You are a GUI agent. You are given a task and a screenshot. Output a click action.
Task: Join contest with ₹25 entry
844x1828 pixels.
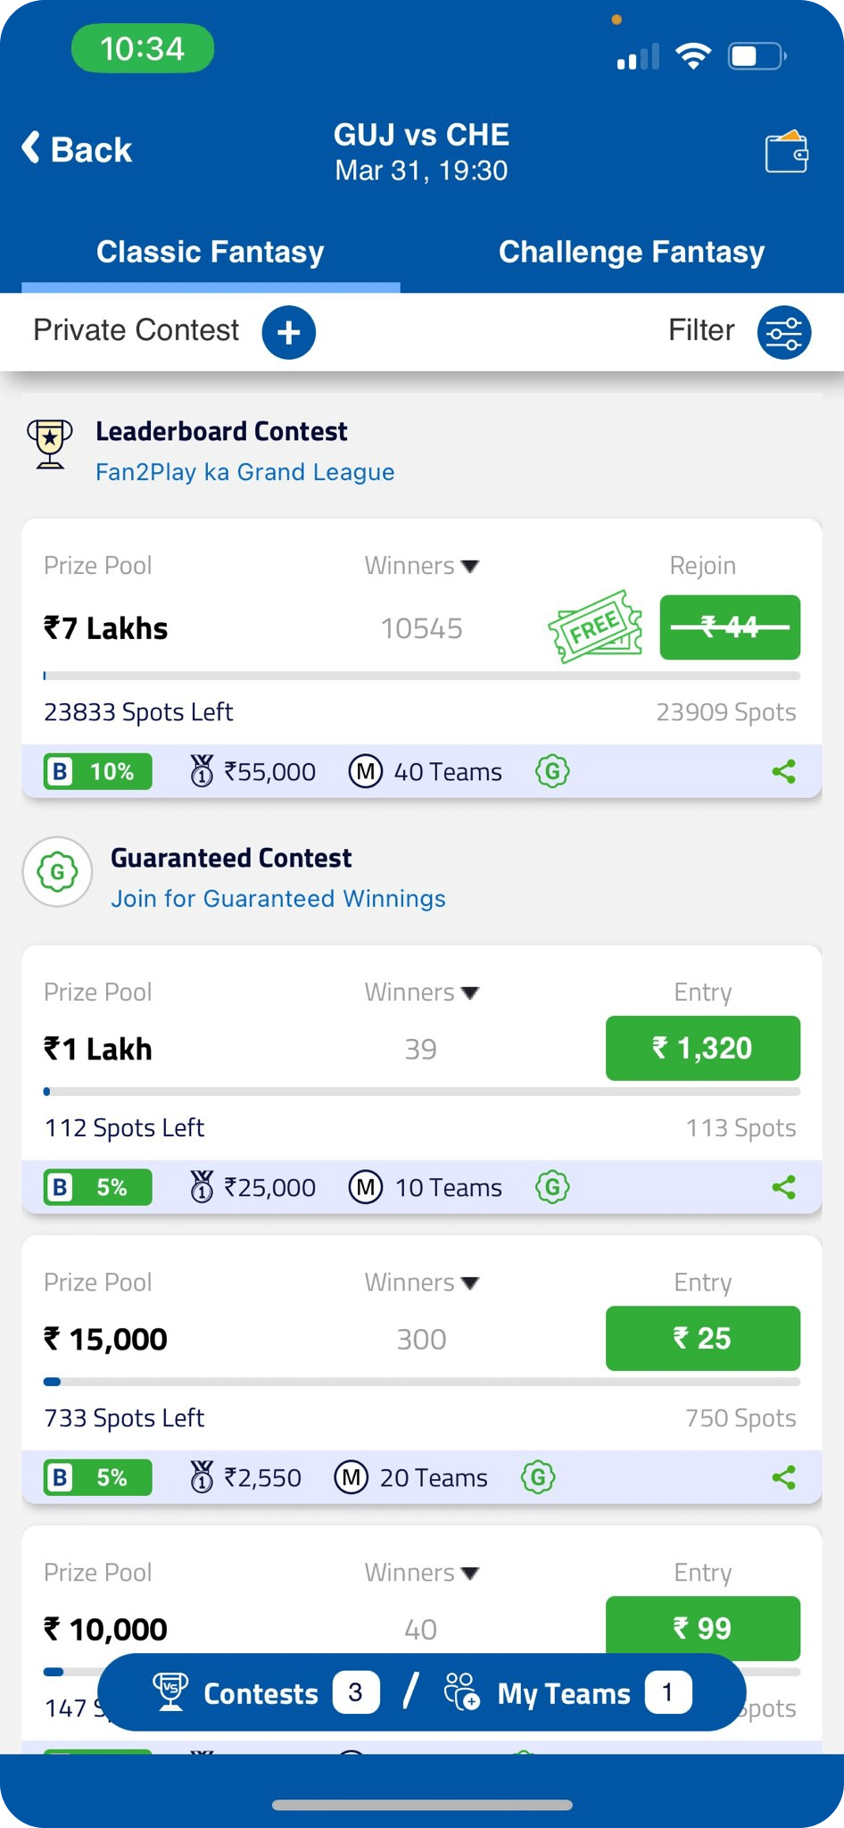(703, 1338)
